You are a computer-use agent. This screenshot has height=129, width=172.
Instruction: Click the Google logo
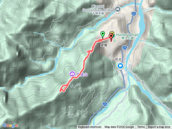coord(10,126)
